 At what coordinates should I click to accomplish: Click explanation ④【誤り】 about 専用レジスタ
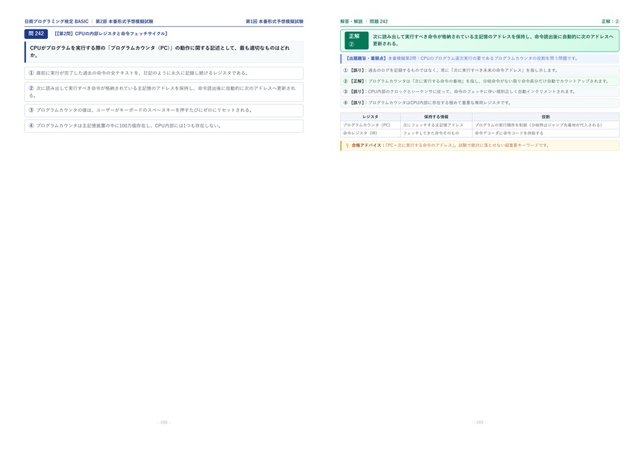pos(480,103)
